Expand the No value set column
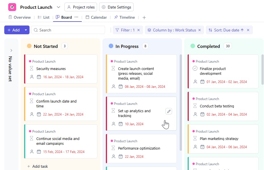264x170 pixels. (x=11, y=50)
